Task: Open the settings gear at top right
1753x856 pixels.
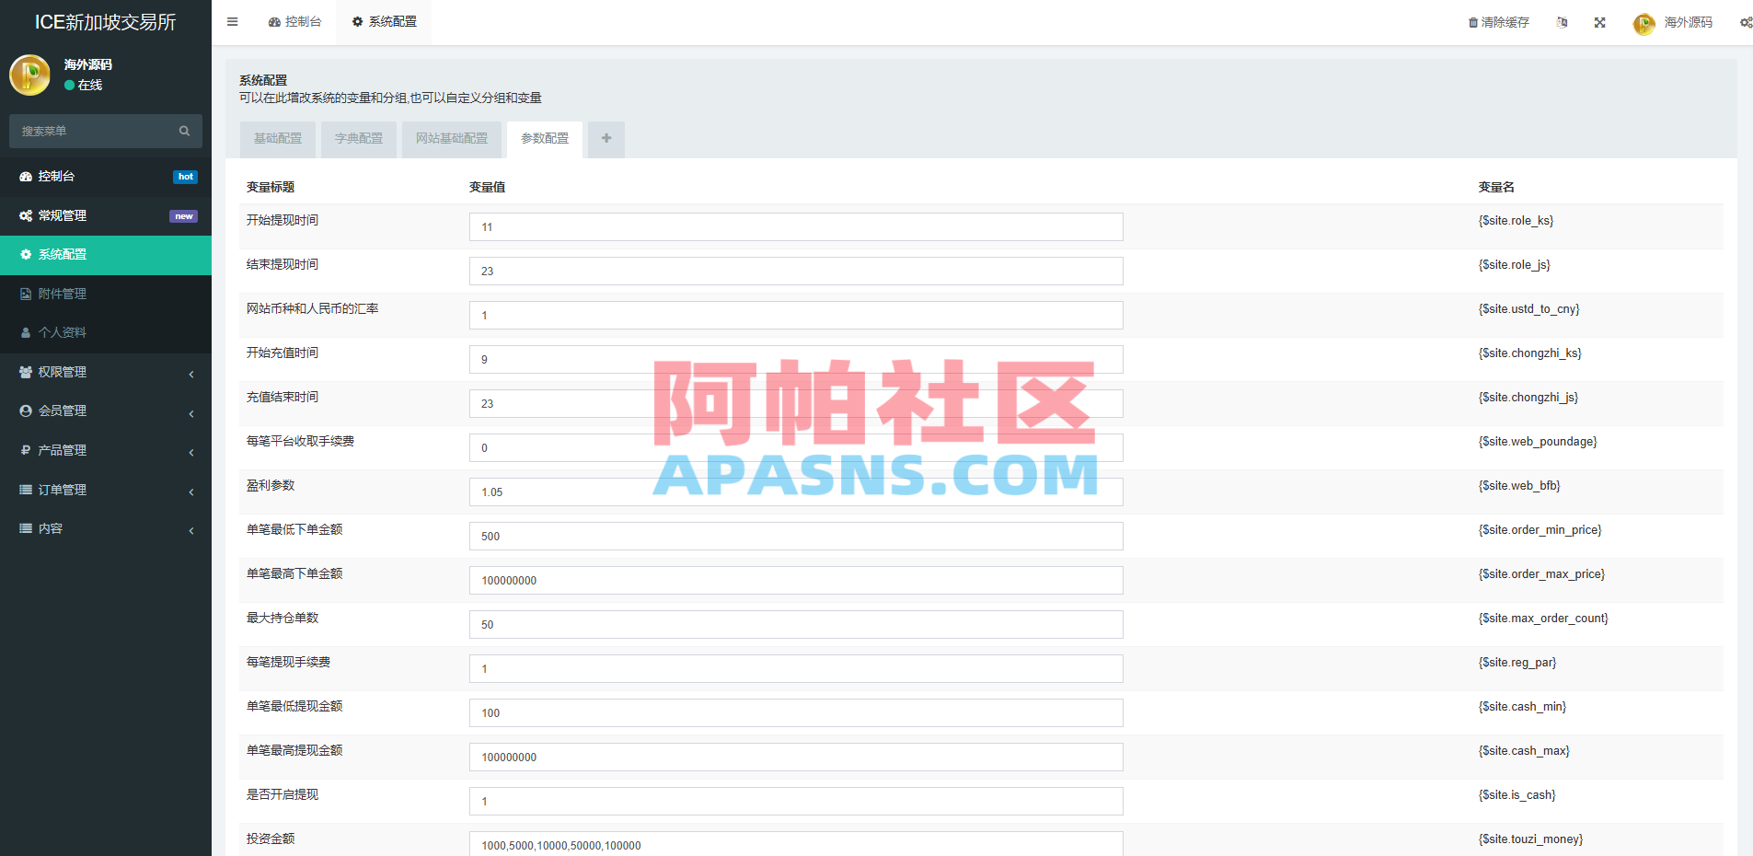Action: coord(1746,22)
